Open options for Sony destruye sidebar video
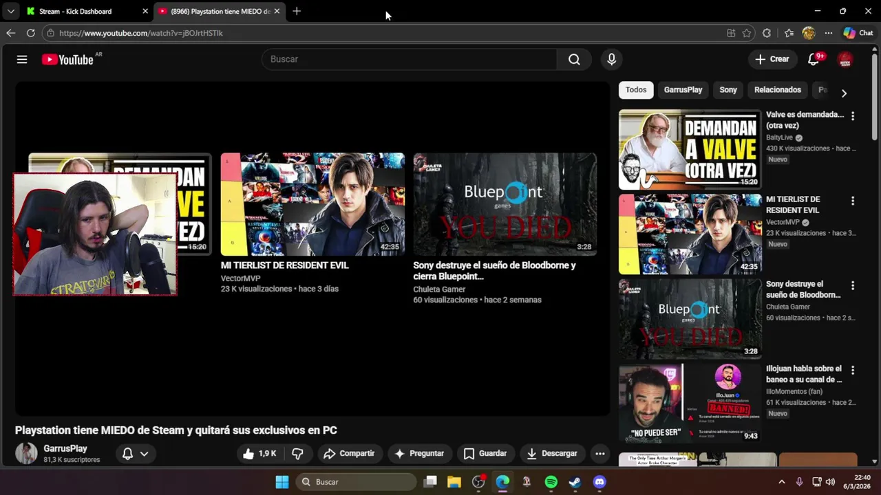The image size is (881, 495). (x=853, y=285)
